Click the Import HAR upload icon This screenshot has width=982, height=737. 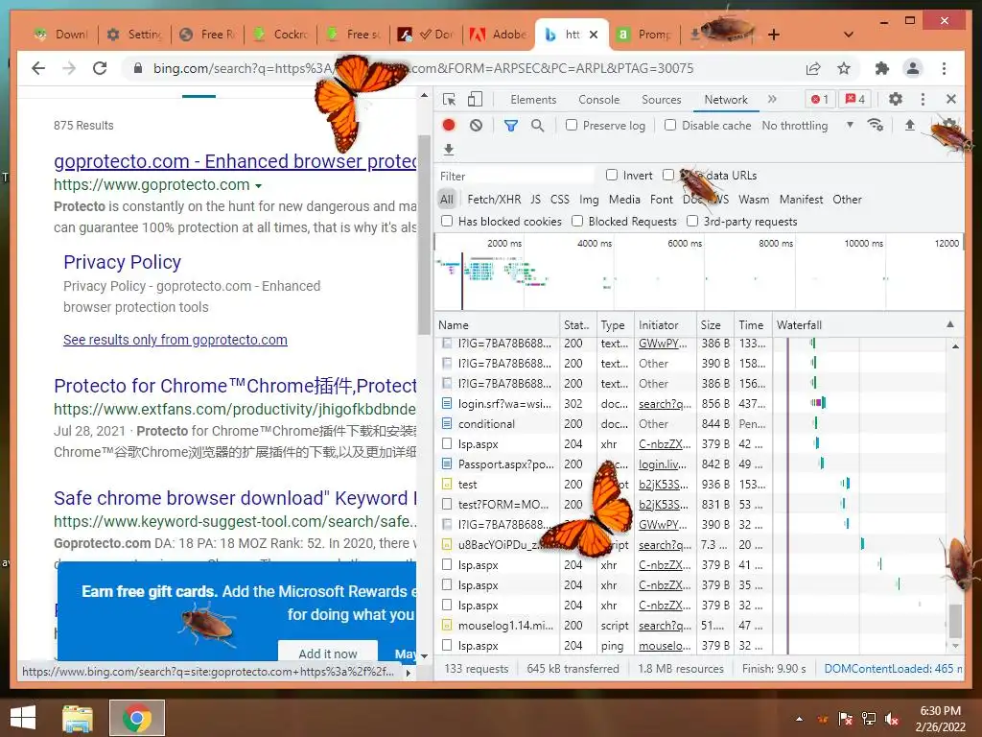click(910, 125)
